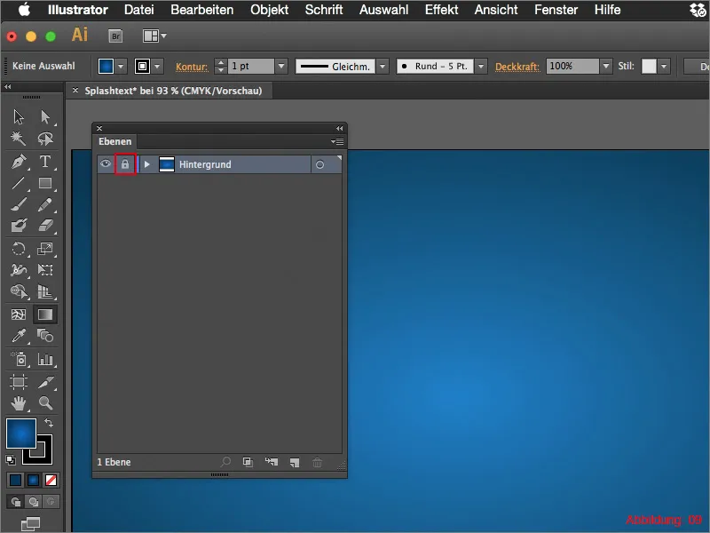The image size is (710, 533).
Task: Open the Objekt menu
Action: [270, 10]
